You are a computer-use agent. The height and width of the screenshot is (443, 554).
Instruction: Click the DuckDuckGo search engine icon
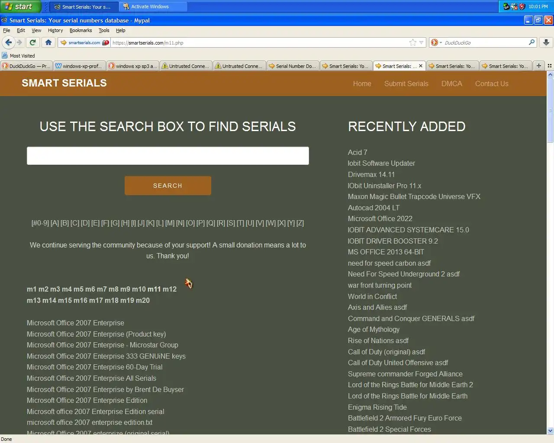[434, 42]
